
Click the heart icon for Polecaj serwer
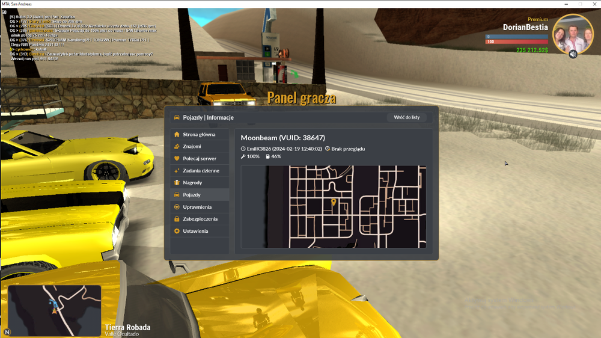pos(177,158)
